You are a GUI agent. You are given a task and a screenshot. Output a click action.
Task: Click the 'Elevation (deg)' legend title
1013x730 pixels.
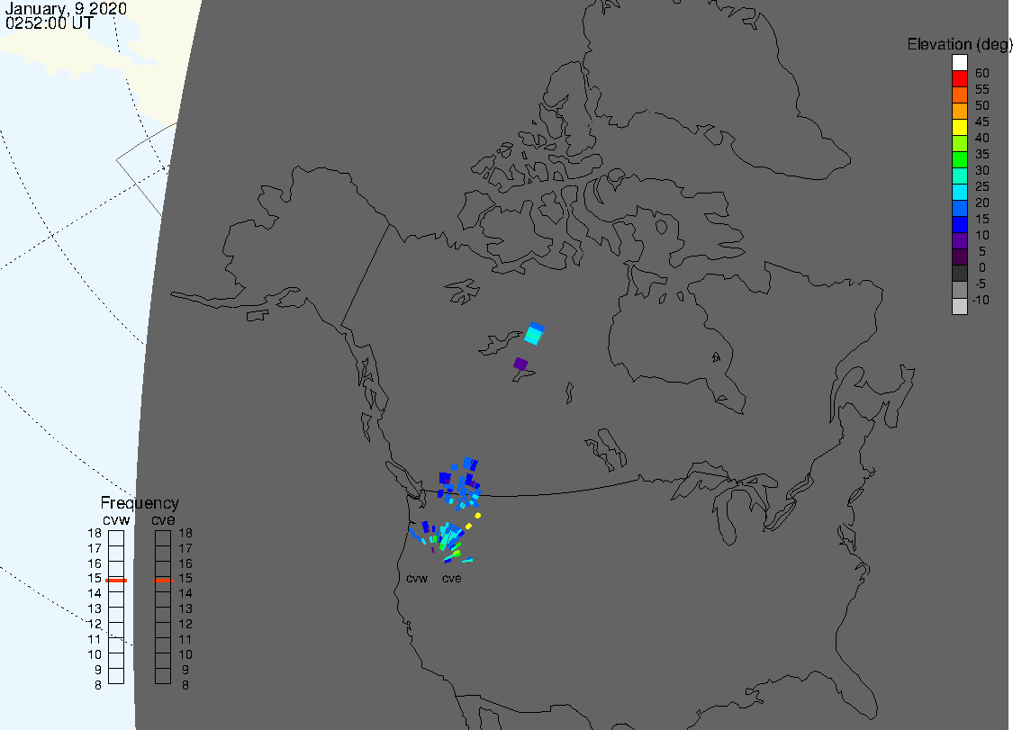[959, 45]
